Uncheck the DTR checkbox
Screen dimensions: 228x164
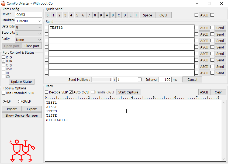(4, 61)
